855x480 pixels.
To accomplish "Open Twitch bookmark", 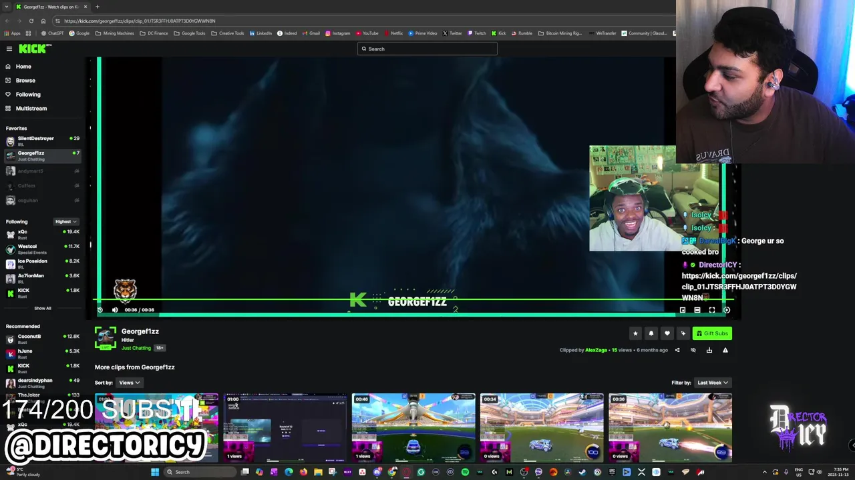I will click(x=477, y=33).
